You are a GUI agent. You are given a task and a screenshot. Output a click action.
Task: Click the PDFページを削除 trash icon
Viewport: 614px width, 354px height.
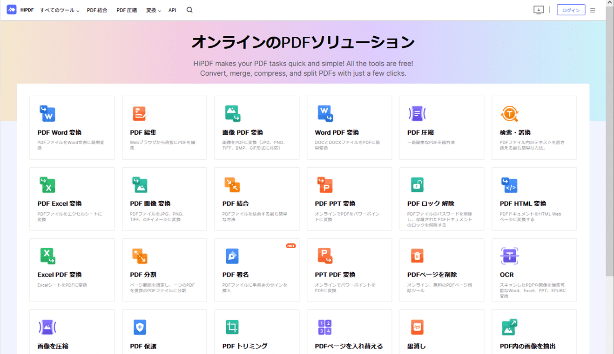pos(417,256)
